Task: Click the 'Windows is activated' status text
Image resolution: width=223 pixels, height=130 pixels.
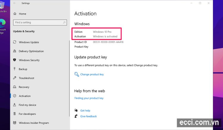Action: 105,37
